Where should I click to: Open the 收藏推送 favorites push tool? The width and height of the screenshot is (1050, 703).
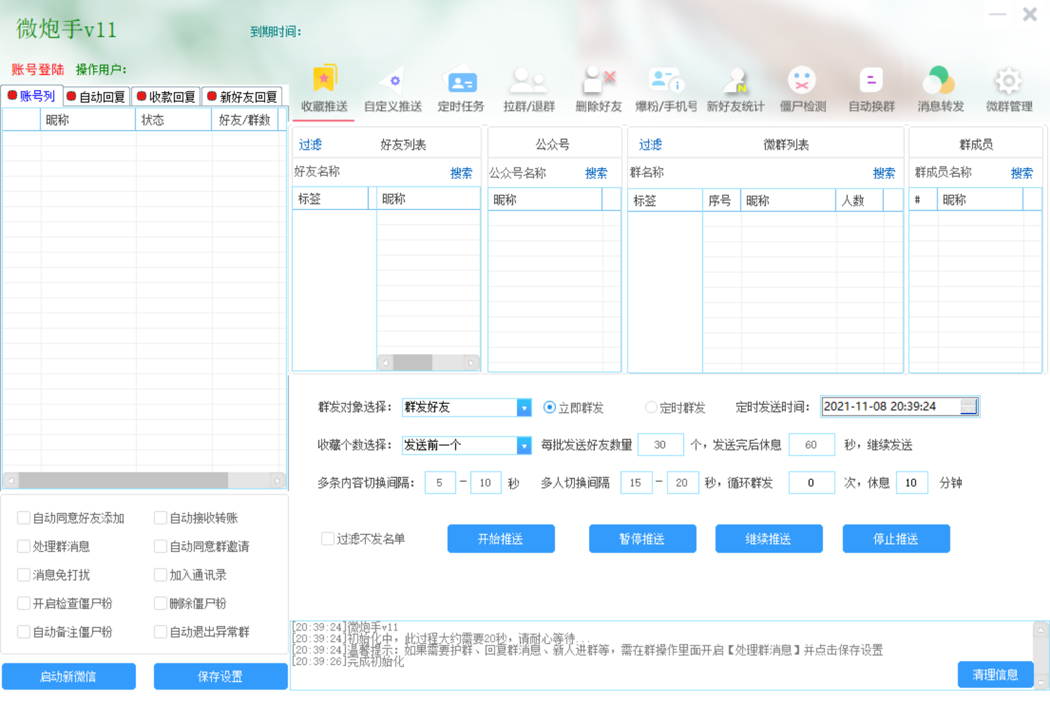324,89
